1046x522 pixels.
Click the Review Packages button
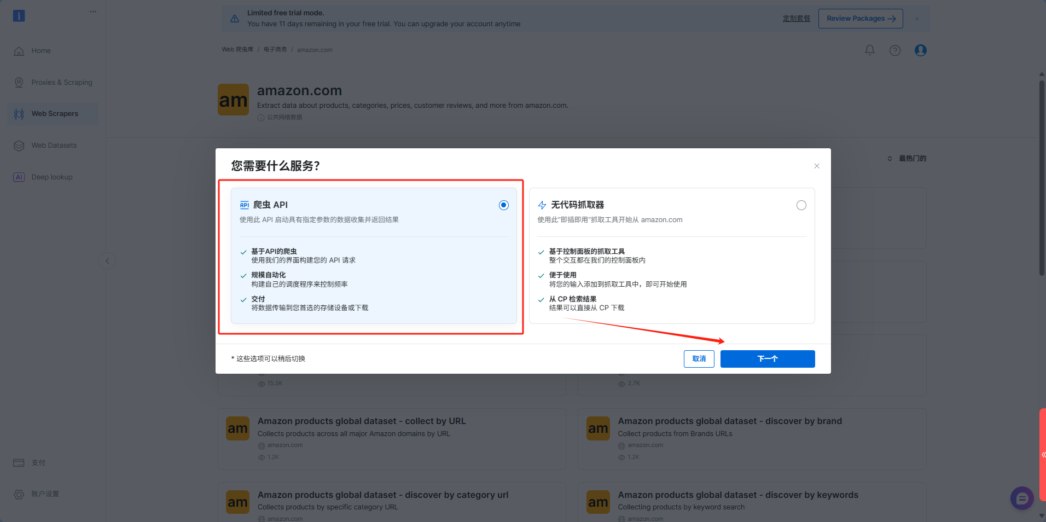[x=860, y=18]
